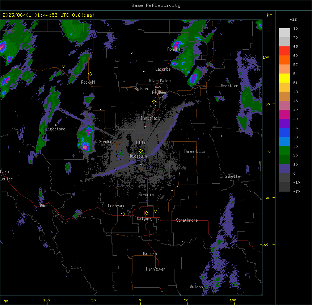Image resolution: width=312 pixels, height=305 pixels.
Task: Click the 100 tick on the right vertical axis
Action: click(x=266, y=57)
